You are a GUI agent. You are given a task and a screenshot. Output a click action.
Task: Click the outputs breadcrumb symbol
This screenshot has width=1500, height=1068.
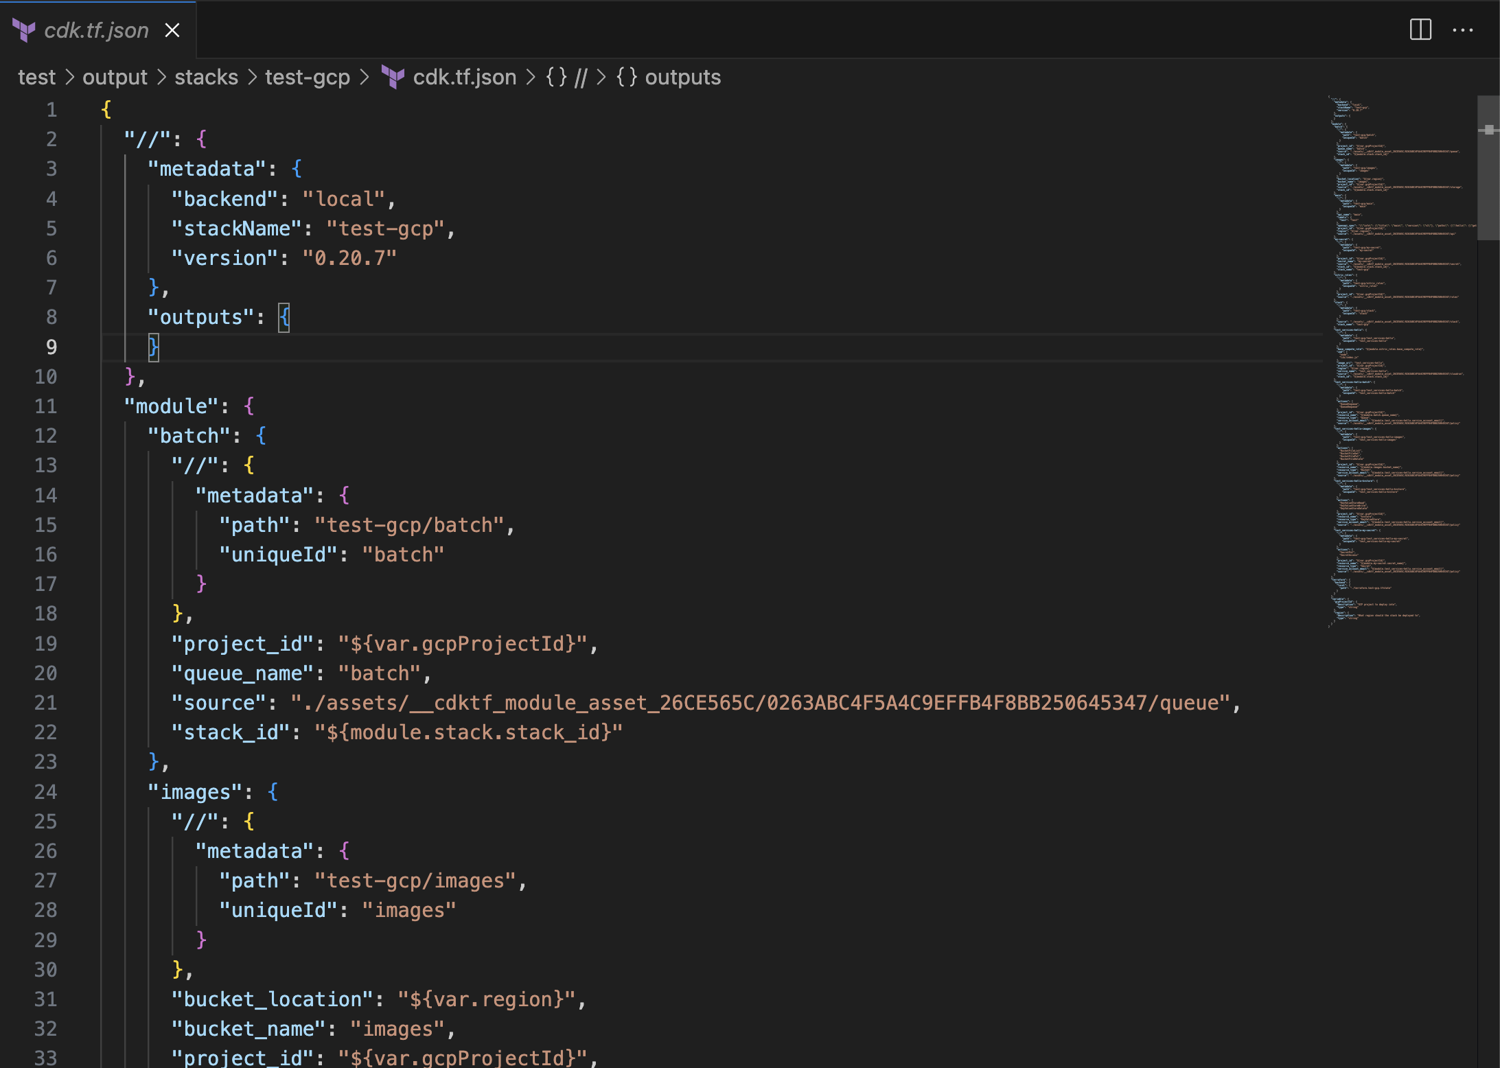pyautogui.click(x=682, y=77)
